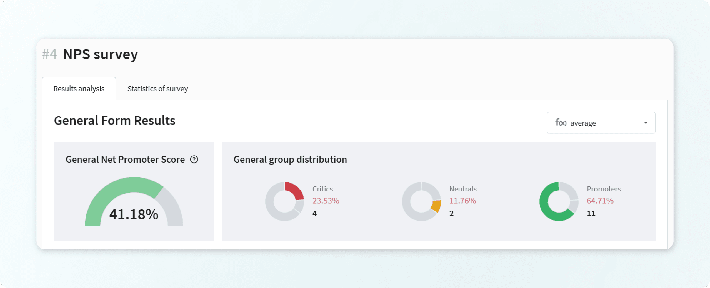Switch to the Results analysis tab
The height and width of the screenshot is (288, 710).
[79, 89]
